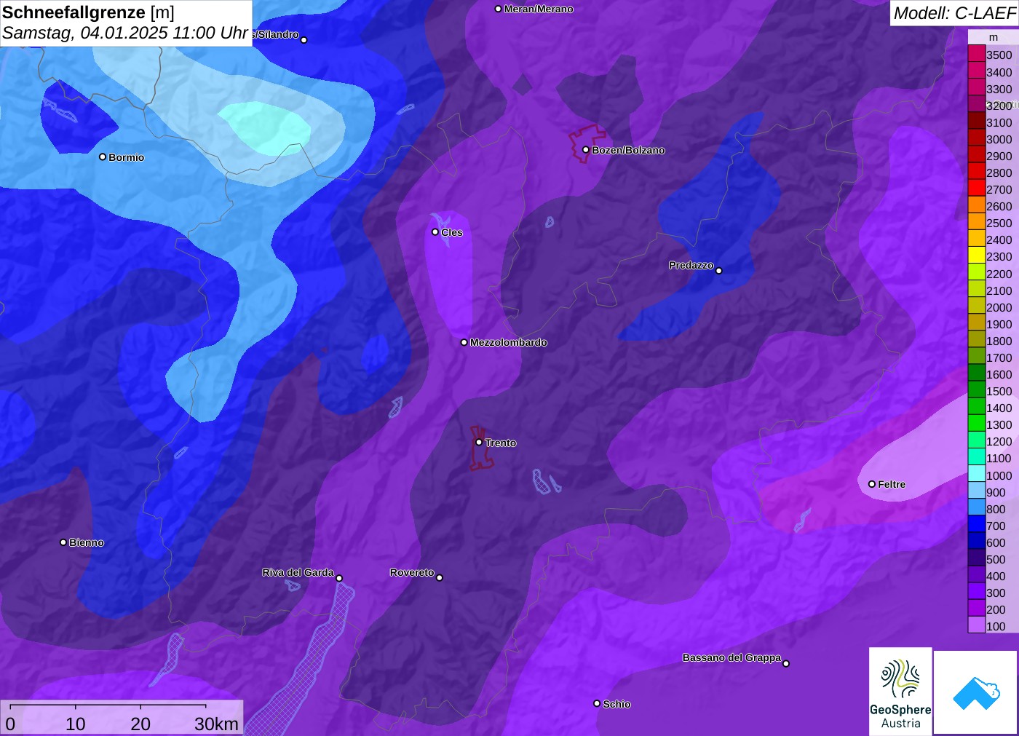Select the Bozen/Bolzano location marker

click(585, 150)
